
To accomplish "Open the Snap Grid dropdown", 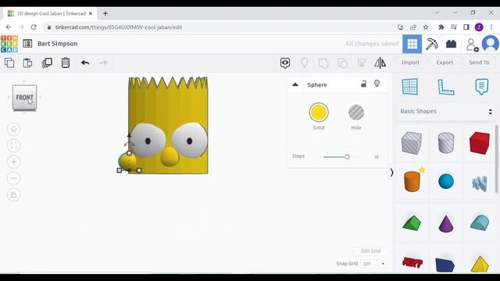I will (x=374, y=264).
